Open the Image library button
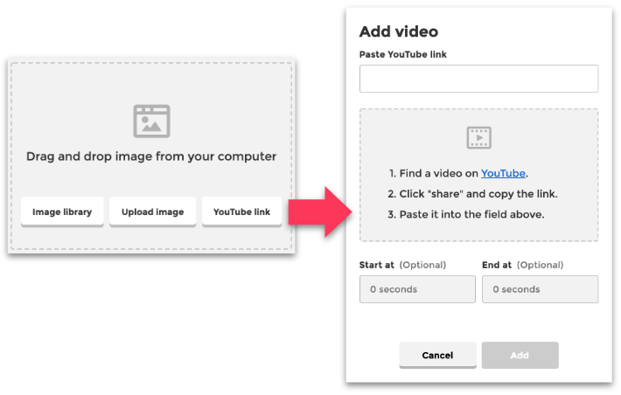This screenshot has height=395, width=621. pyautogui.click(x=62, y=211)
